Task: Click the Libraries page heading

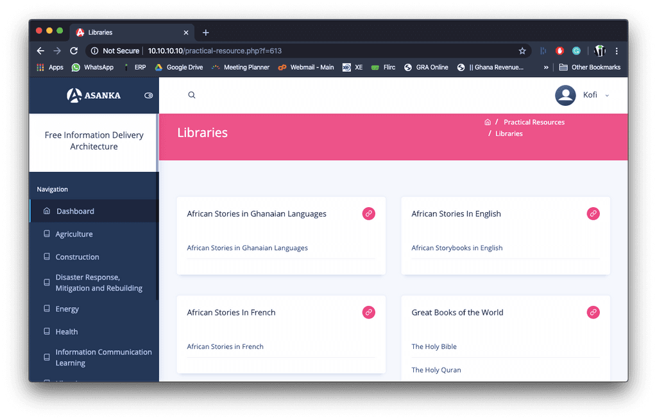Action: coord(202,133)
